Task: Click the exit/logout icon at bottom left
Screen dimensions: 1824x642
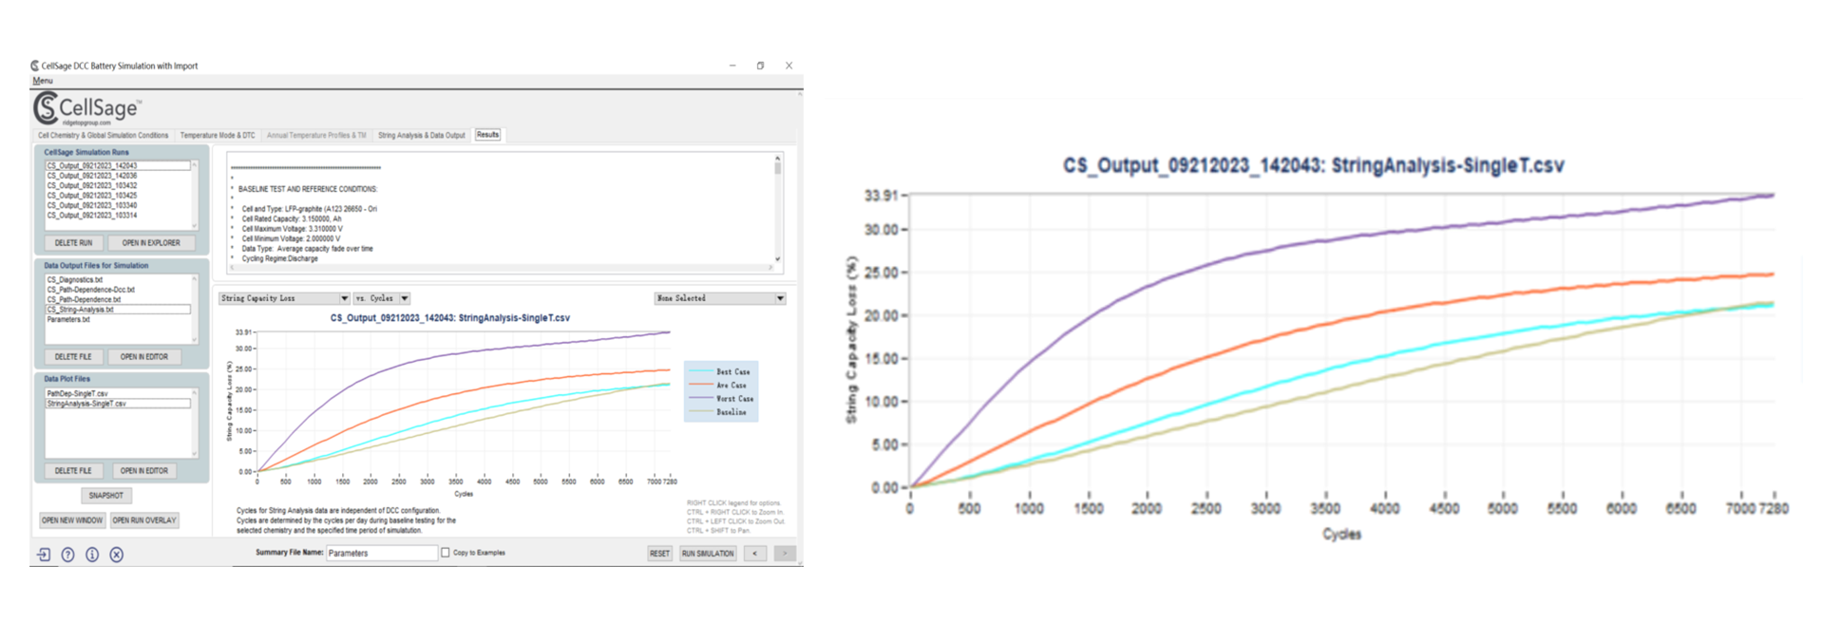Action: pyautogui.click(x=44, y=555)
